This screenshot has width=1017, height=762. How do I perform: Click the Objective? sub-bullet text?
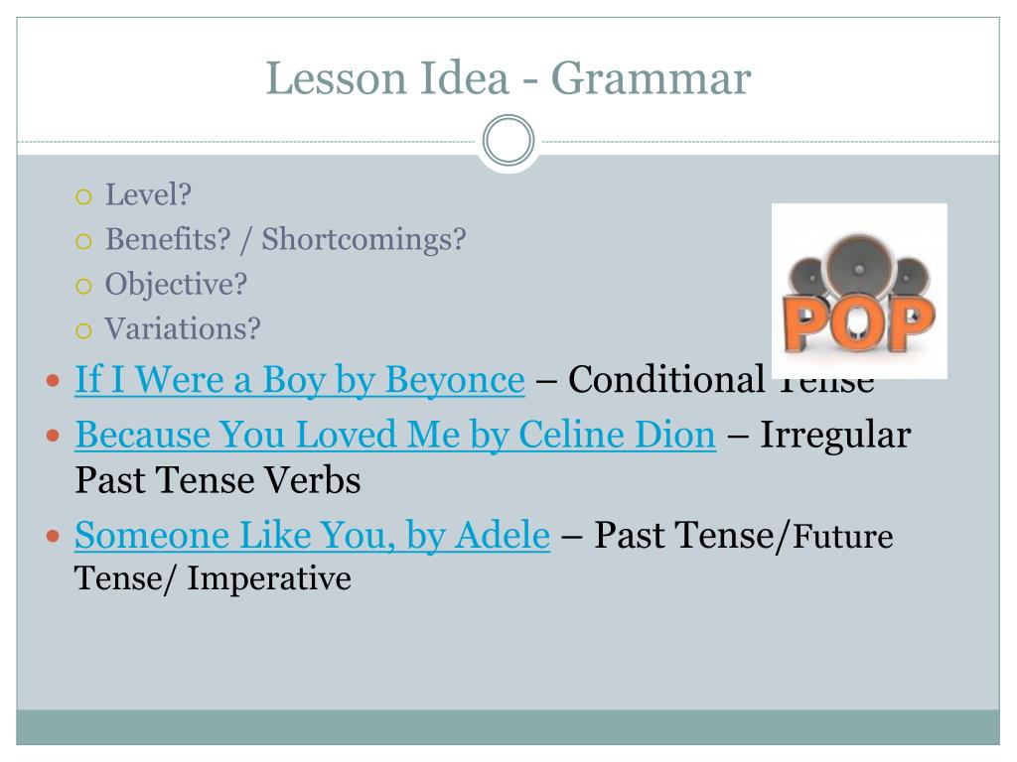177,284
